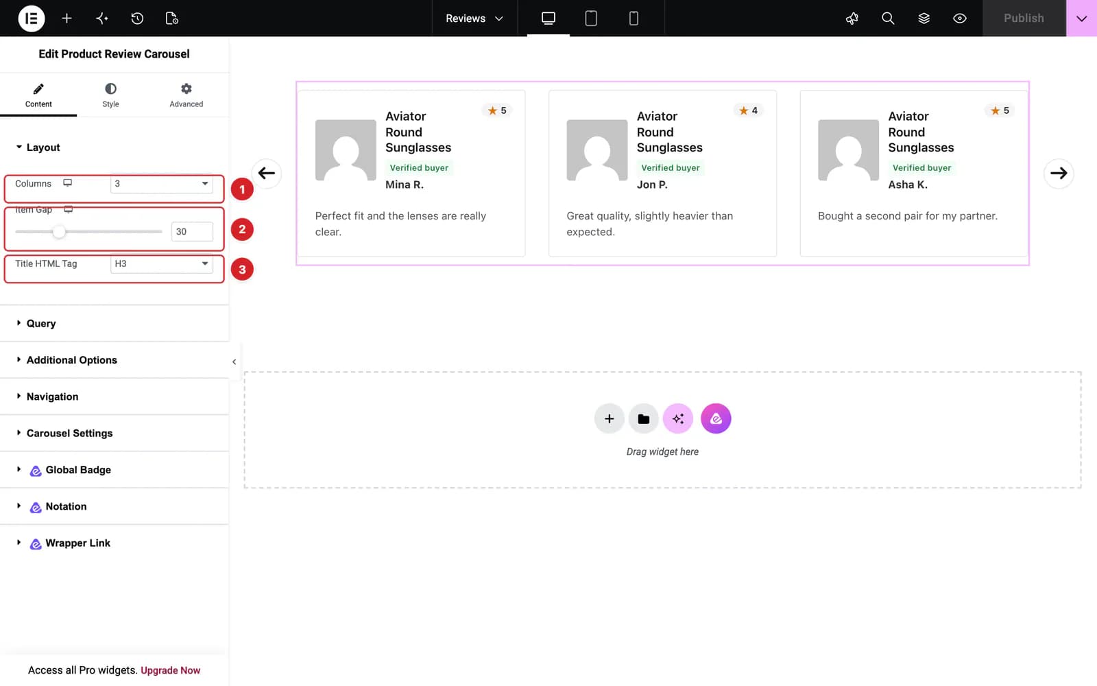This screenshot has width=1097, height=686.
Task: Expand the Wrapper Link section
Action: pyautogui.click(x=114, y=543)
